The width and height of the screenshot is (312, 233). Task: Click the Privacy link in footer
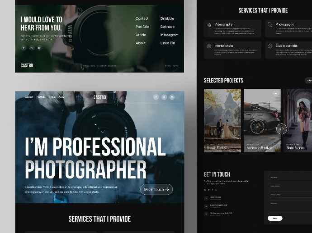tap(168, 66)
